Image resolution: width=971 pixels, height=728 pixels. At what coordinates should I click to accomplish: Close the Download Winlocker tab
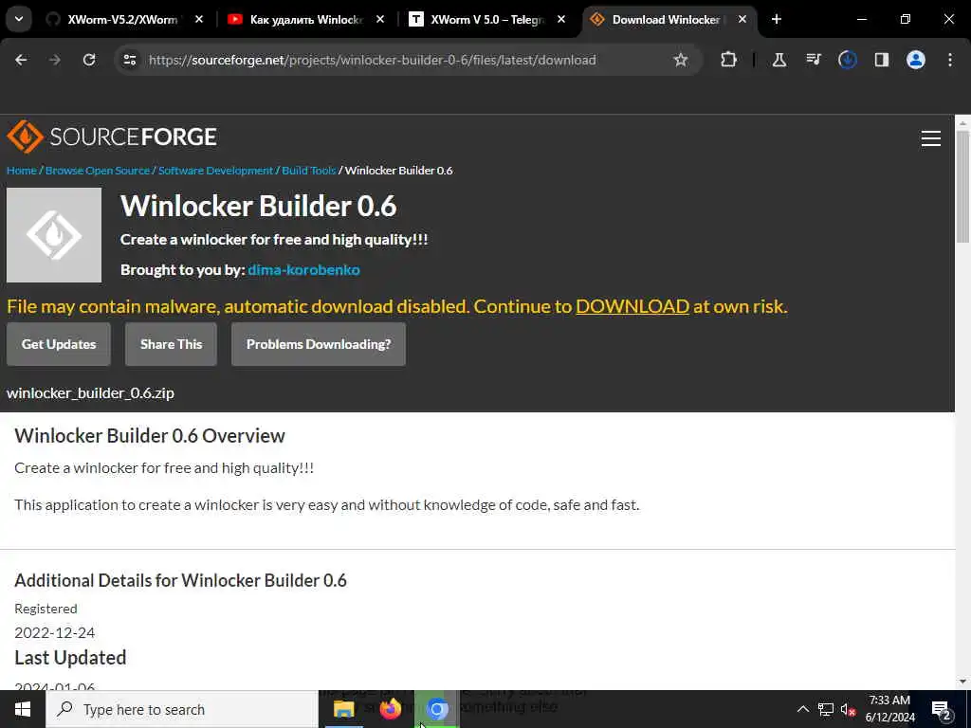[x=742, y=19]
